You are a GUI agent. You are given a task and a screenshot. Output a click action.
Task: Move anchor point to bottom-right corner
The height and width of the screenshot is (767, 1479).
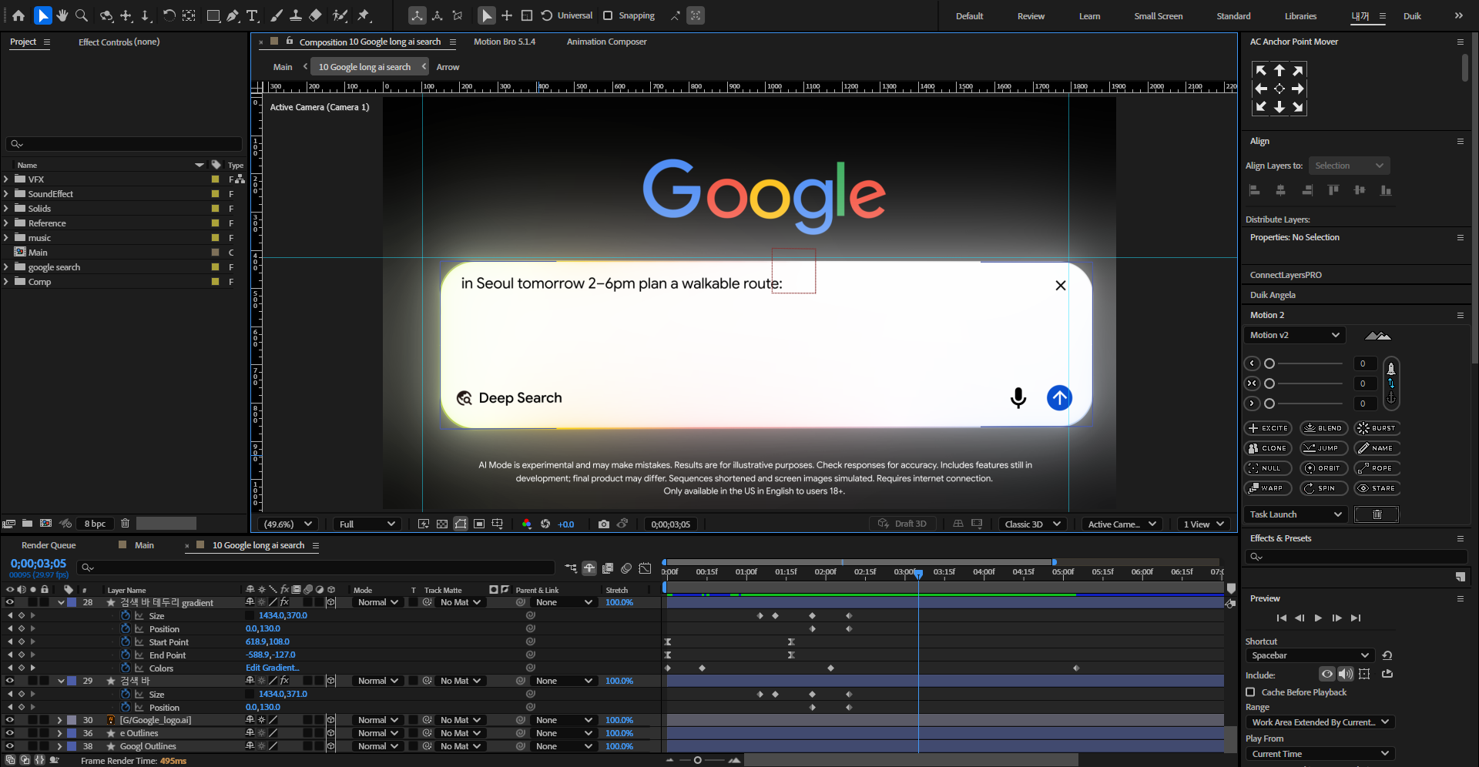click(1298, 107)
